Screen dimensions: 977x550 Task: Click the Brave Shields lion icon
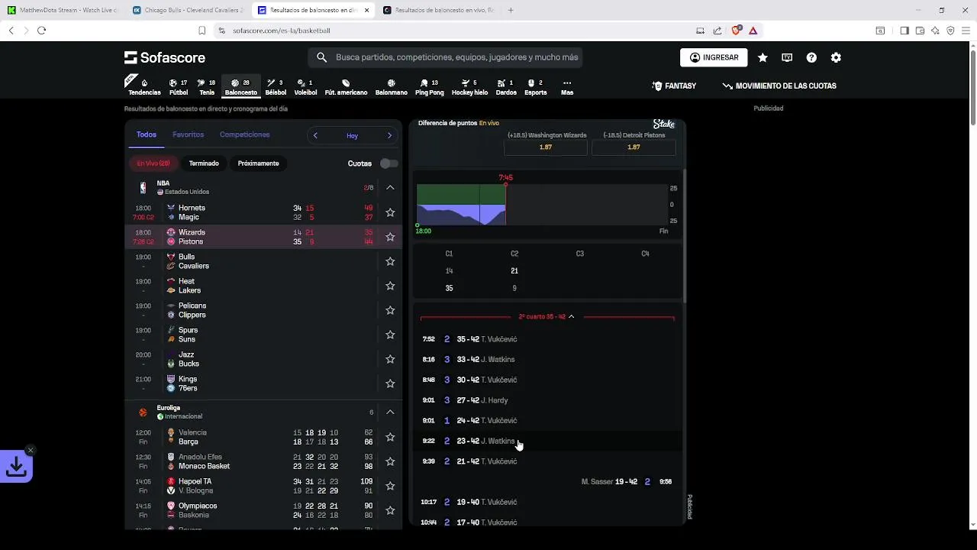click(x=736, y=31)
